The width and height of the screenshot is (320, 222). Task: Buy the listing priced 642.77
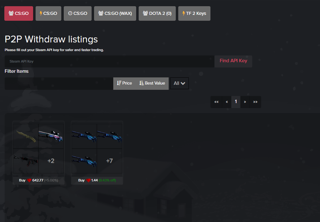39,180
